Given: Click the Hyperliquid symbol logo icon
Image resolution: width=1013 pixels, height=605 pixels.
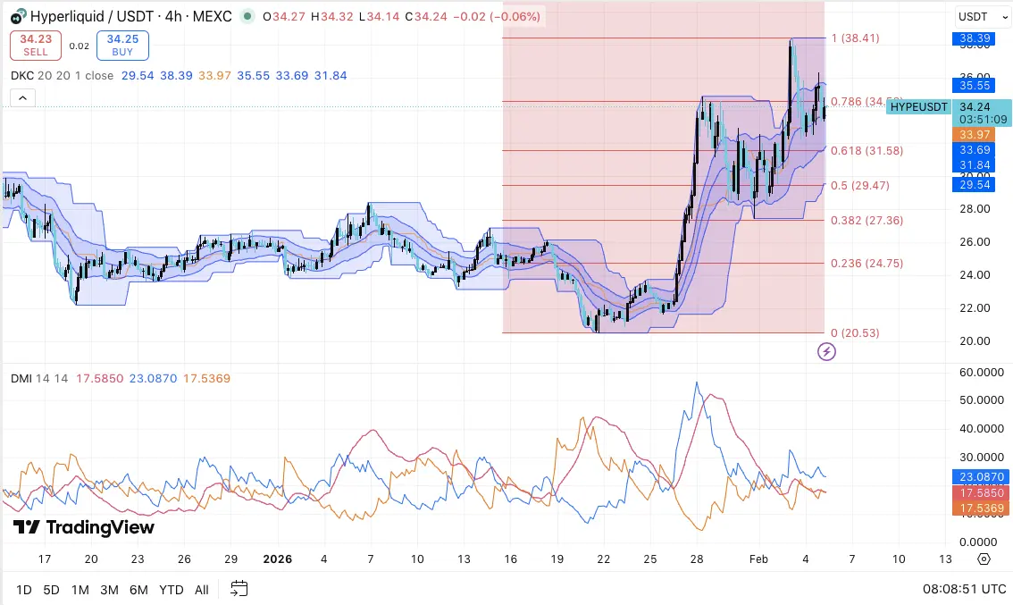Looking at the screenshot, I should click(15, 15).
